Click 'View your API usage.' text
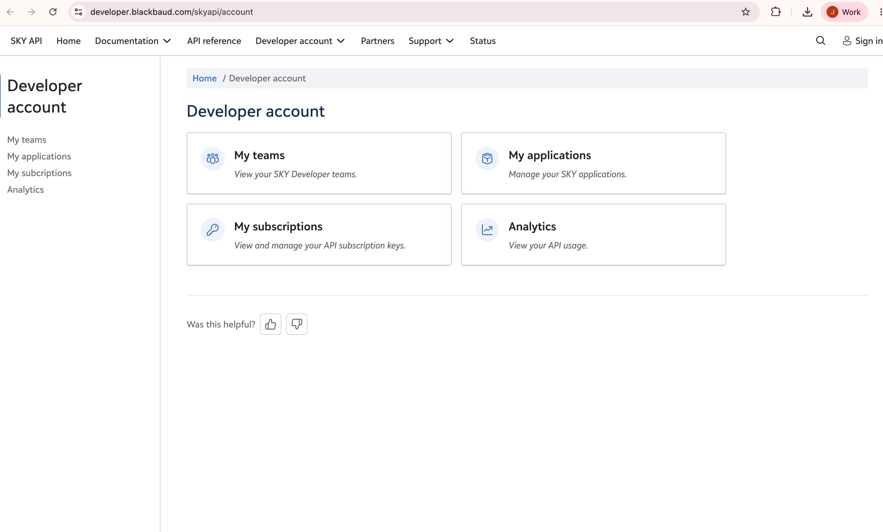Viewport: 883px width, 532px height. [548, 245]
